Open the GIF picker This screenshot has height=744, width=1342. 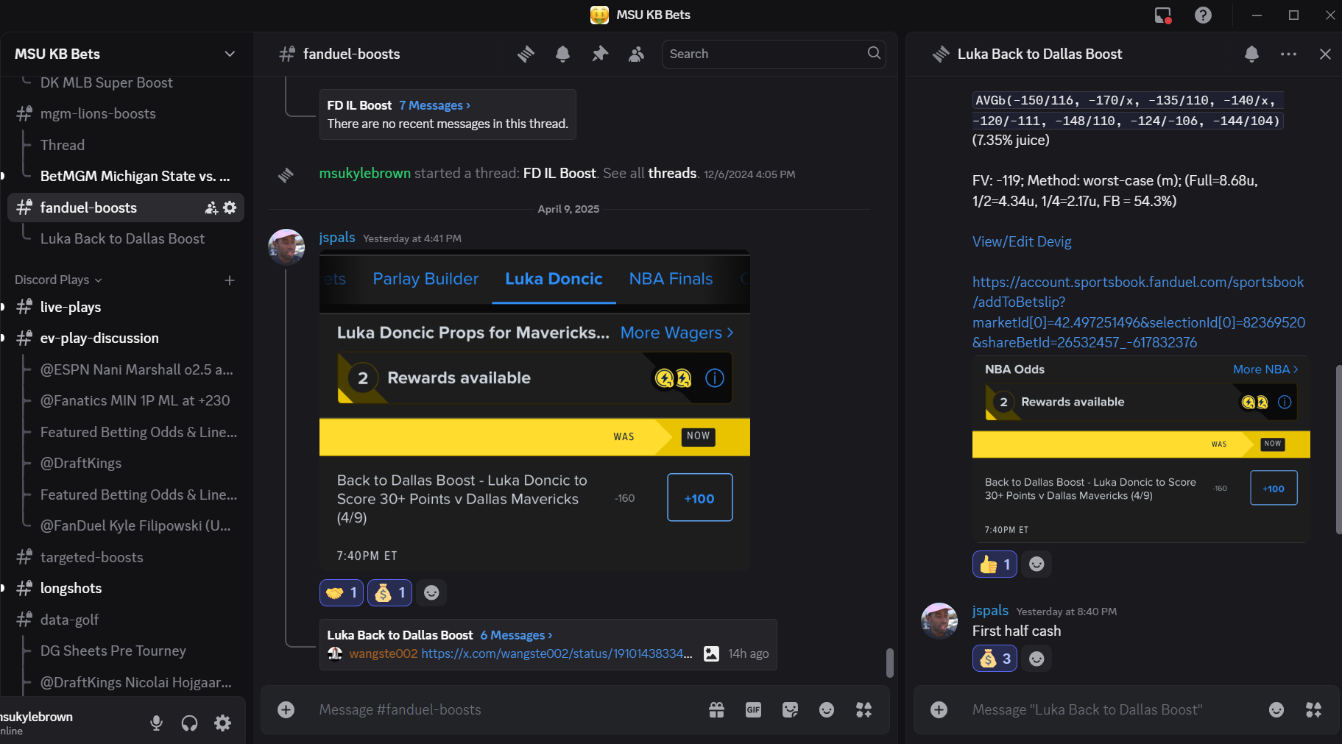tap(753, 709)
